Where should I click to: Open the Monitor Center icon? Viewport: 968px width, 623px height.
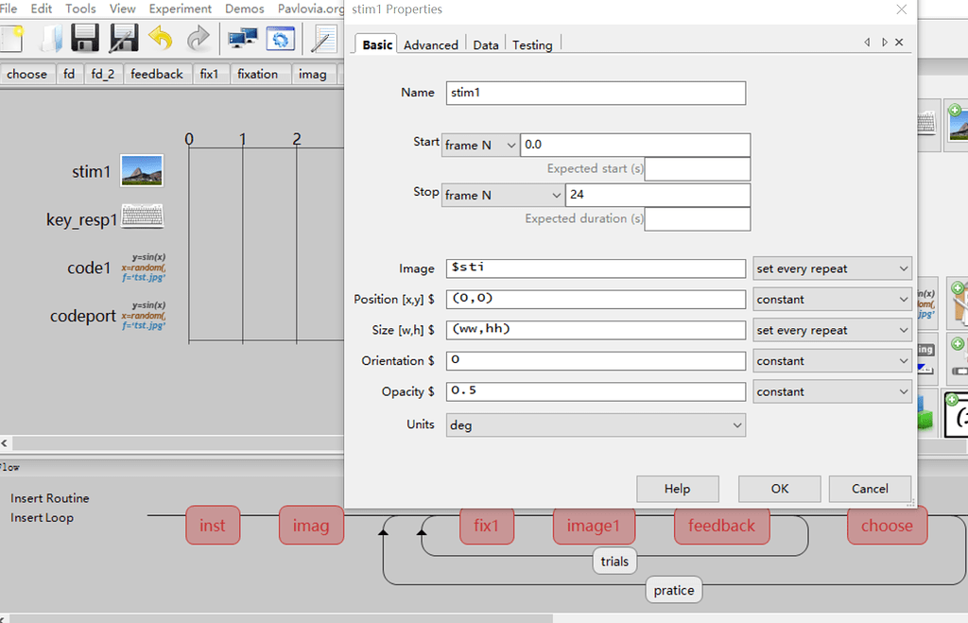pyautogui.click(x=242, y=36)
